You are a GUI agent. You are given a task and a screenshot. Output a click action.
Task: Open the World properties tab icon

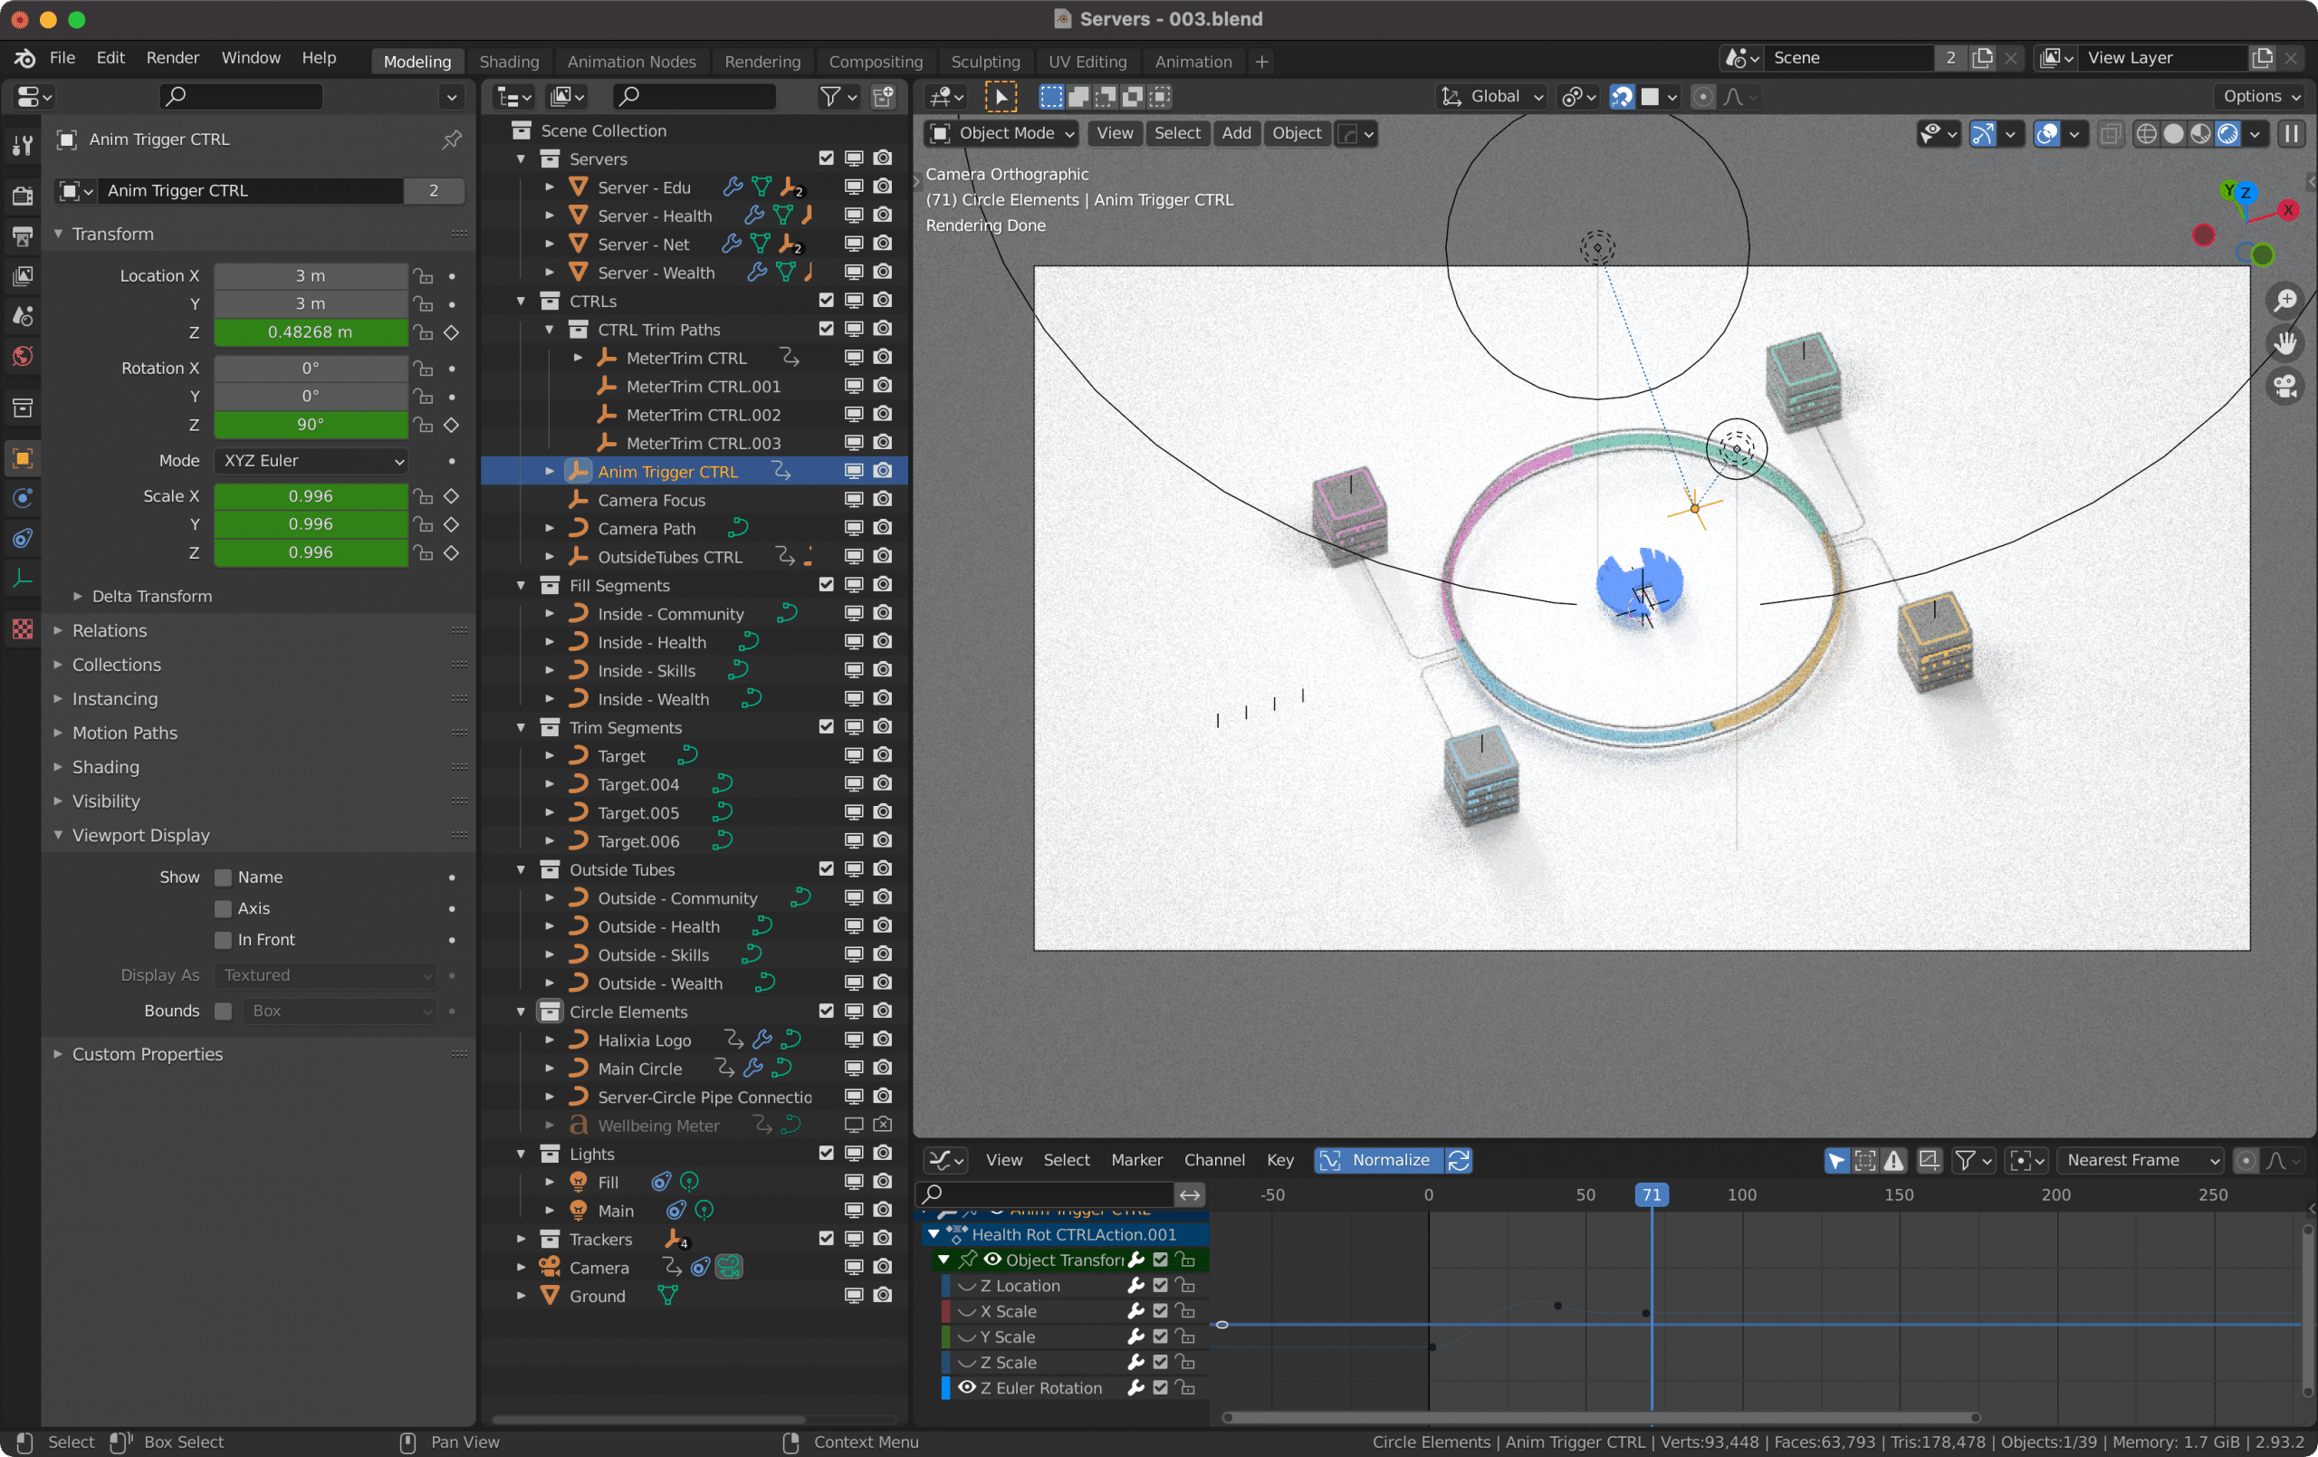pos(22,356)
